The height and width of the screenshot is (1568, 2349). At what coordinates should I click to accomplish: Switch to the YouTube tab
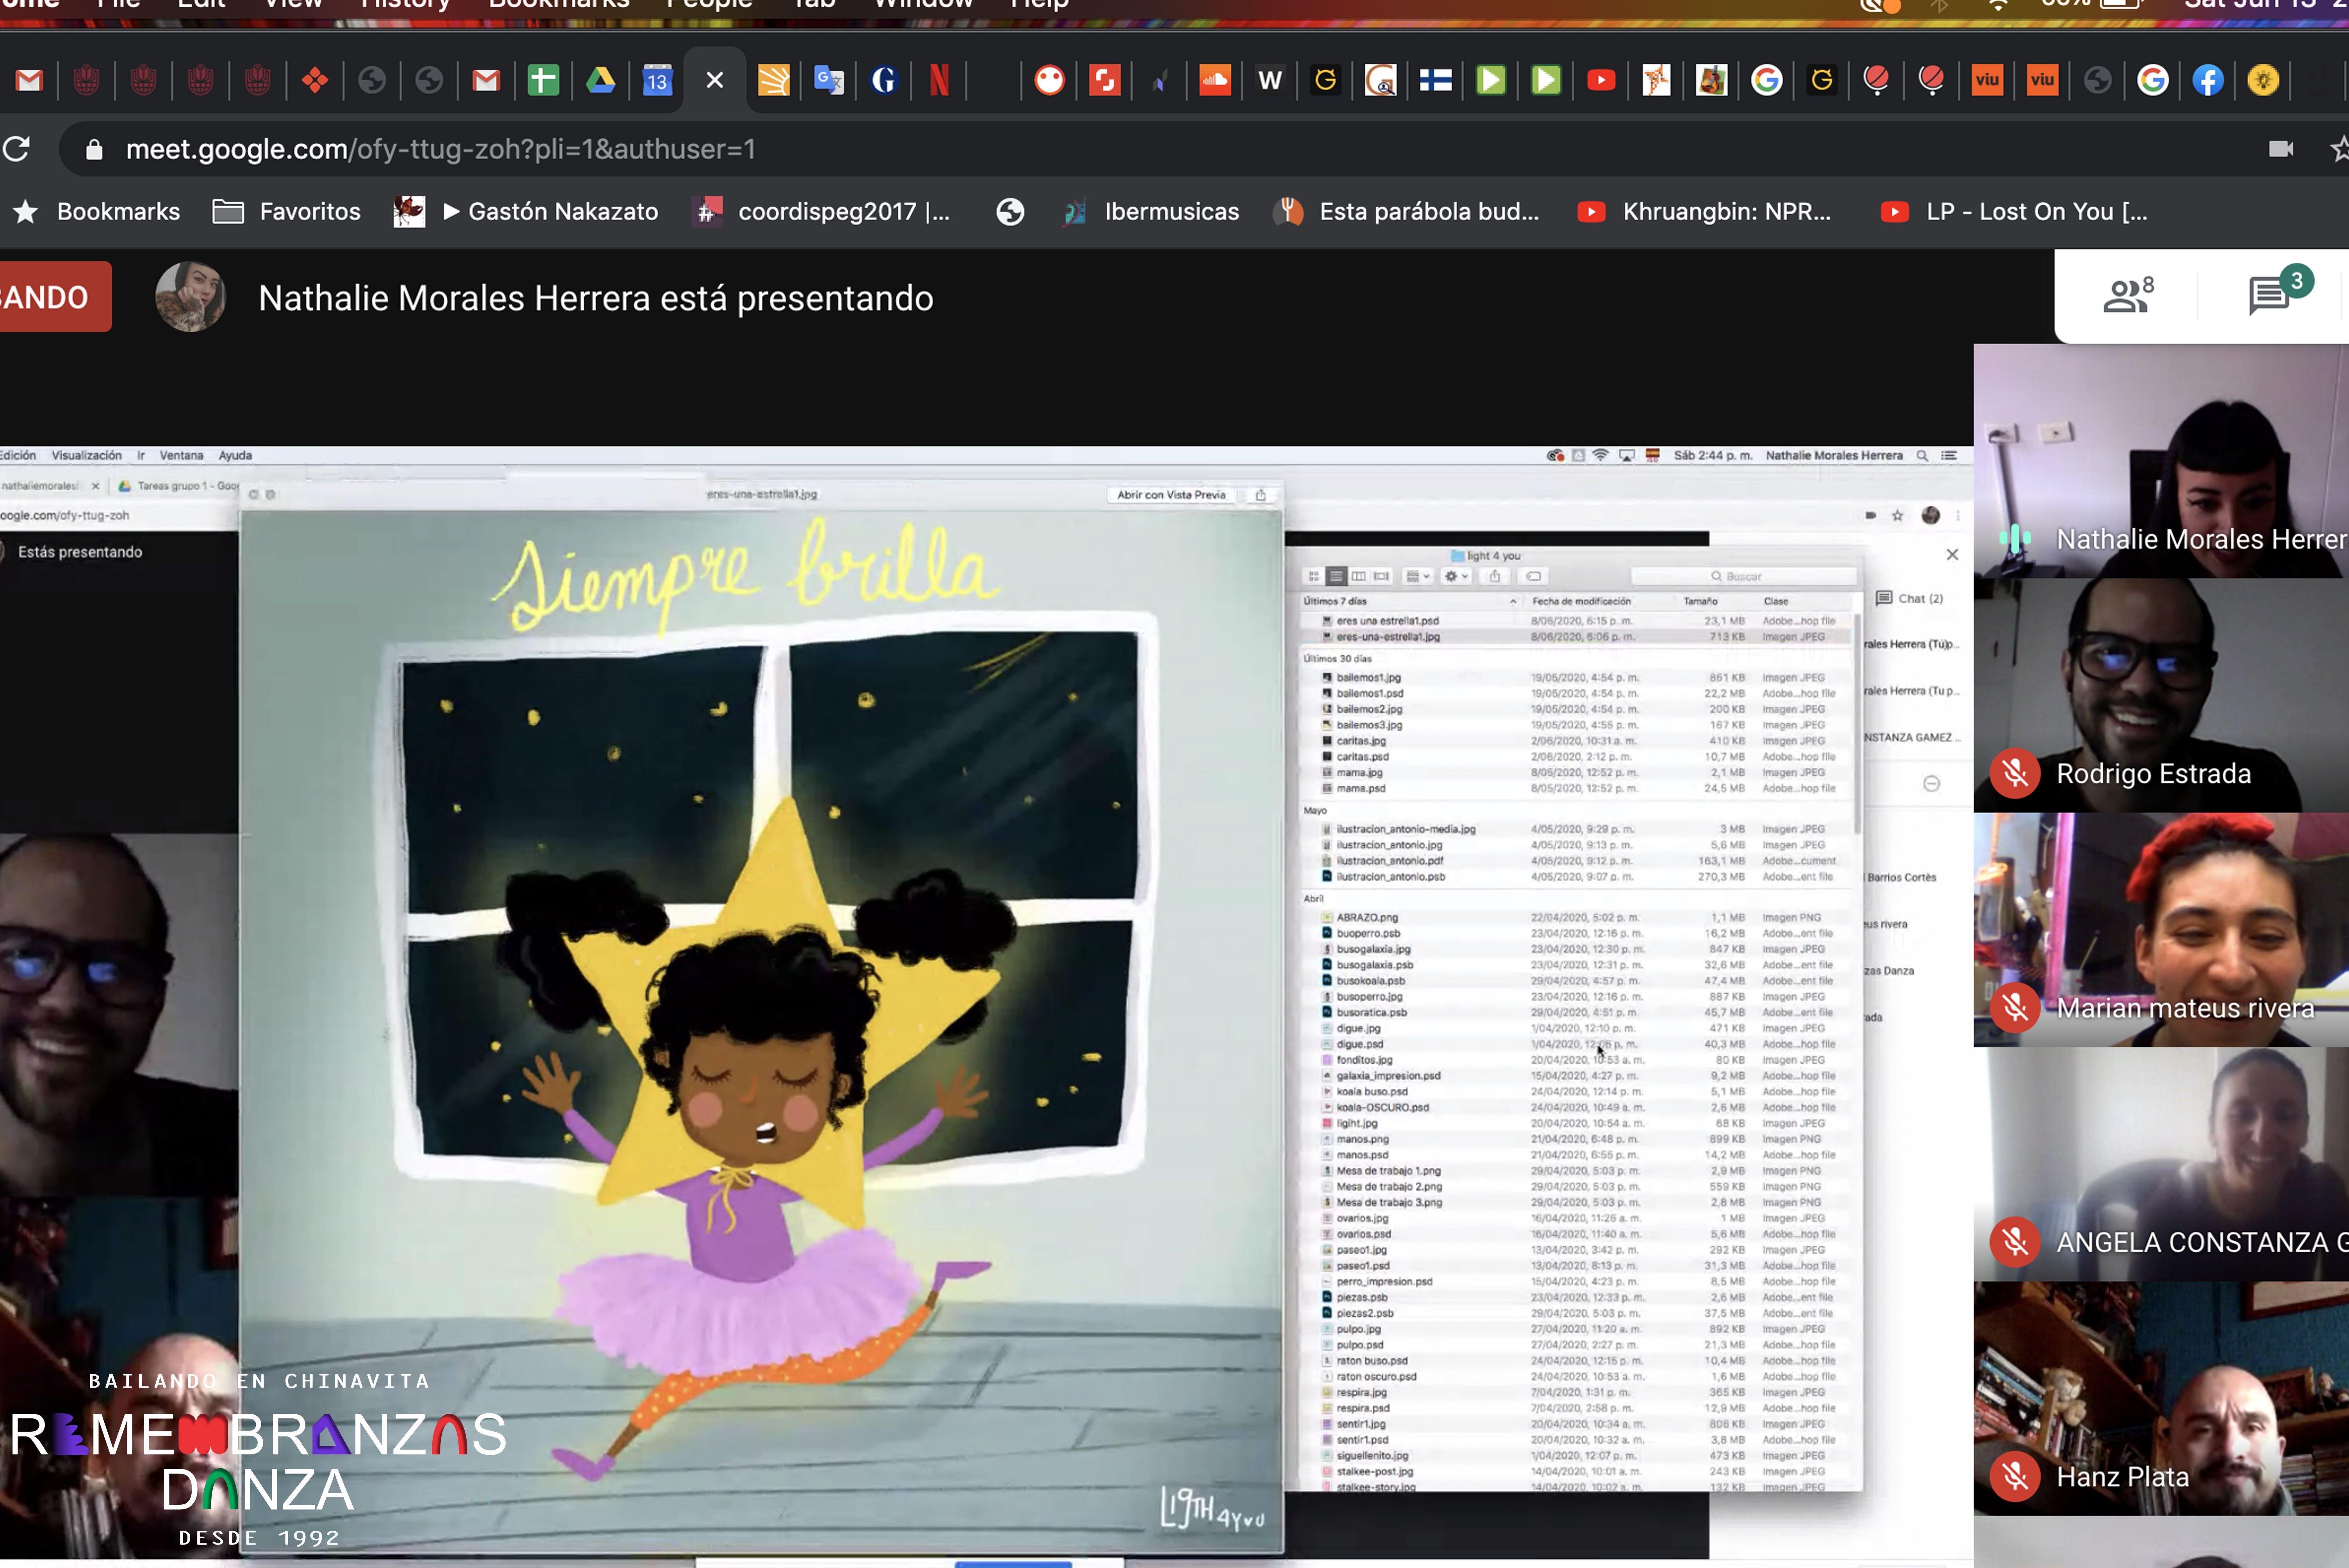(x=1601, y=80)
